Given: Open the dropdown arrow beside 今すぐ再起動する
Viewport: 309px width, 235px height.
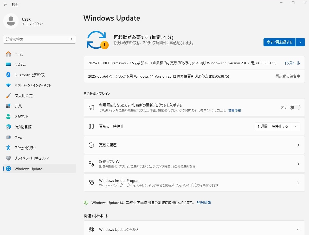Looking at the screenshot, I should click(300, 42).
